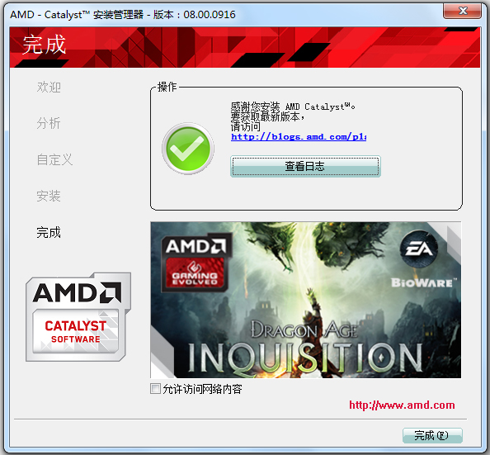This screenshot has height=455, width=490.
Task: Select the 安装 step in sidebar
Action: (x=49, y=196)
